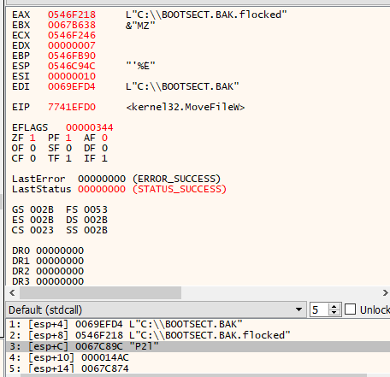This screenshot has width=390, height=377.
Task: Click the argument count field showing 5
Action: tap(319, 309)
